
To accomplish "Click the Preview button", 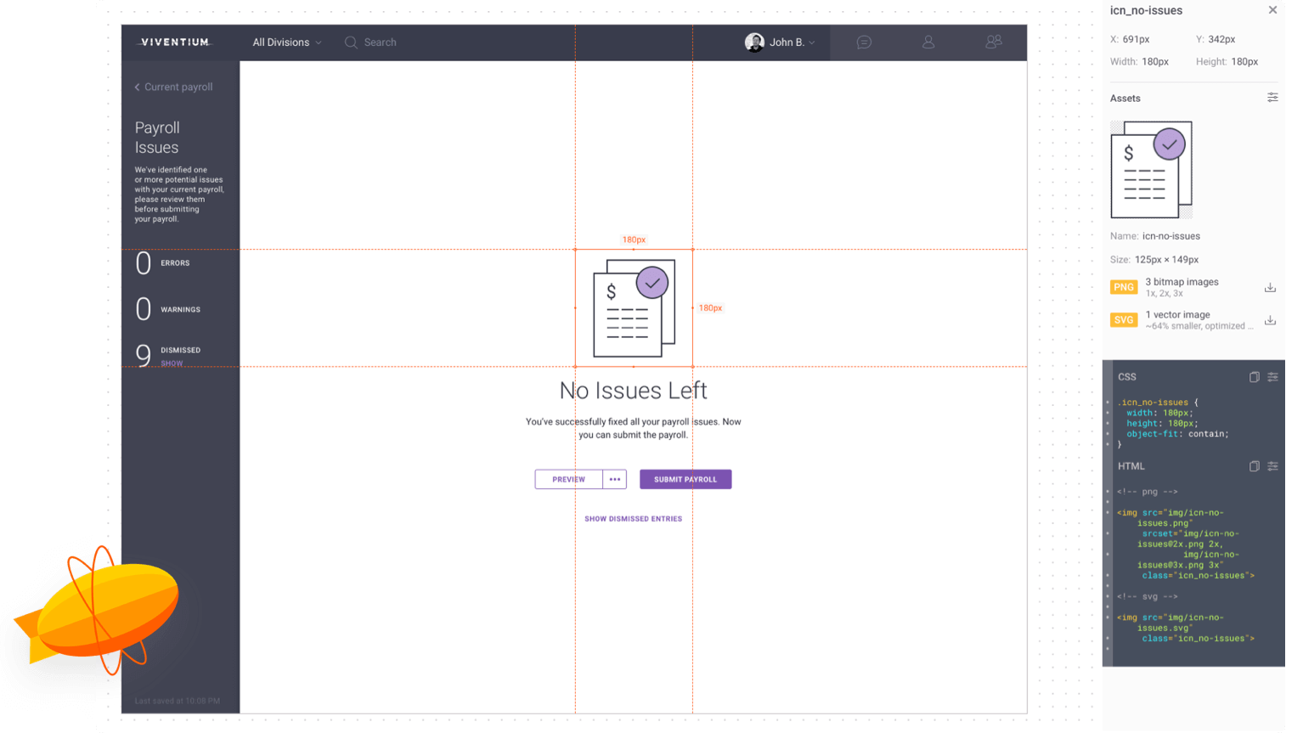I will tap(568, 480).
